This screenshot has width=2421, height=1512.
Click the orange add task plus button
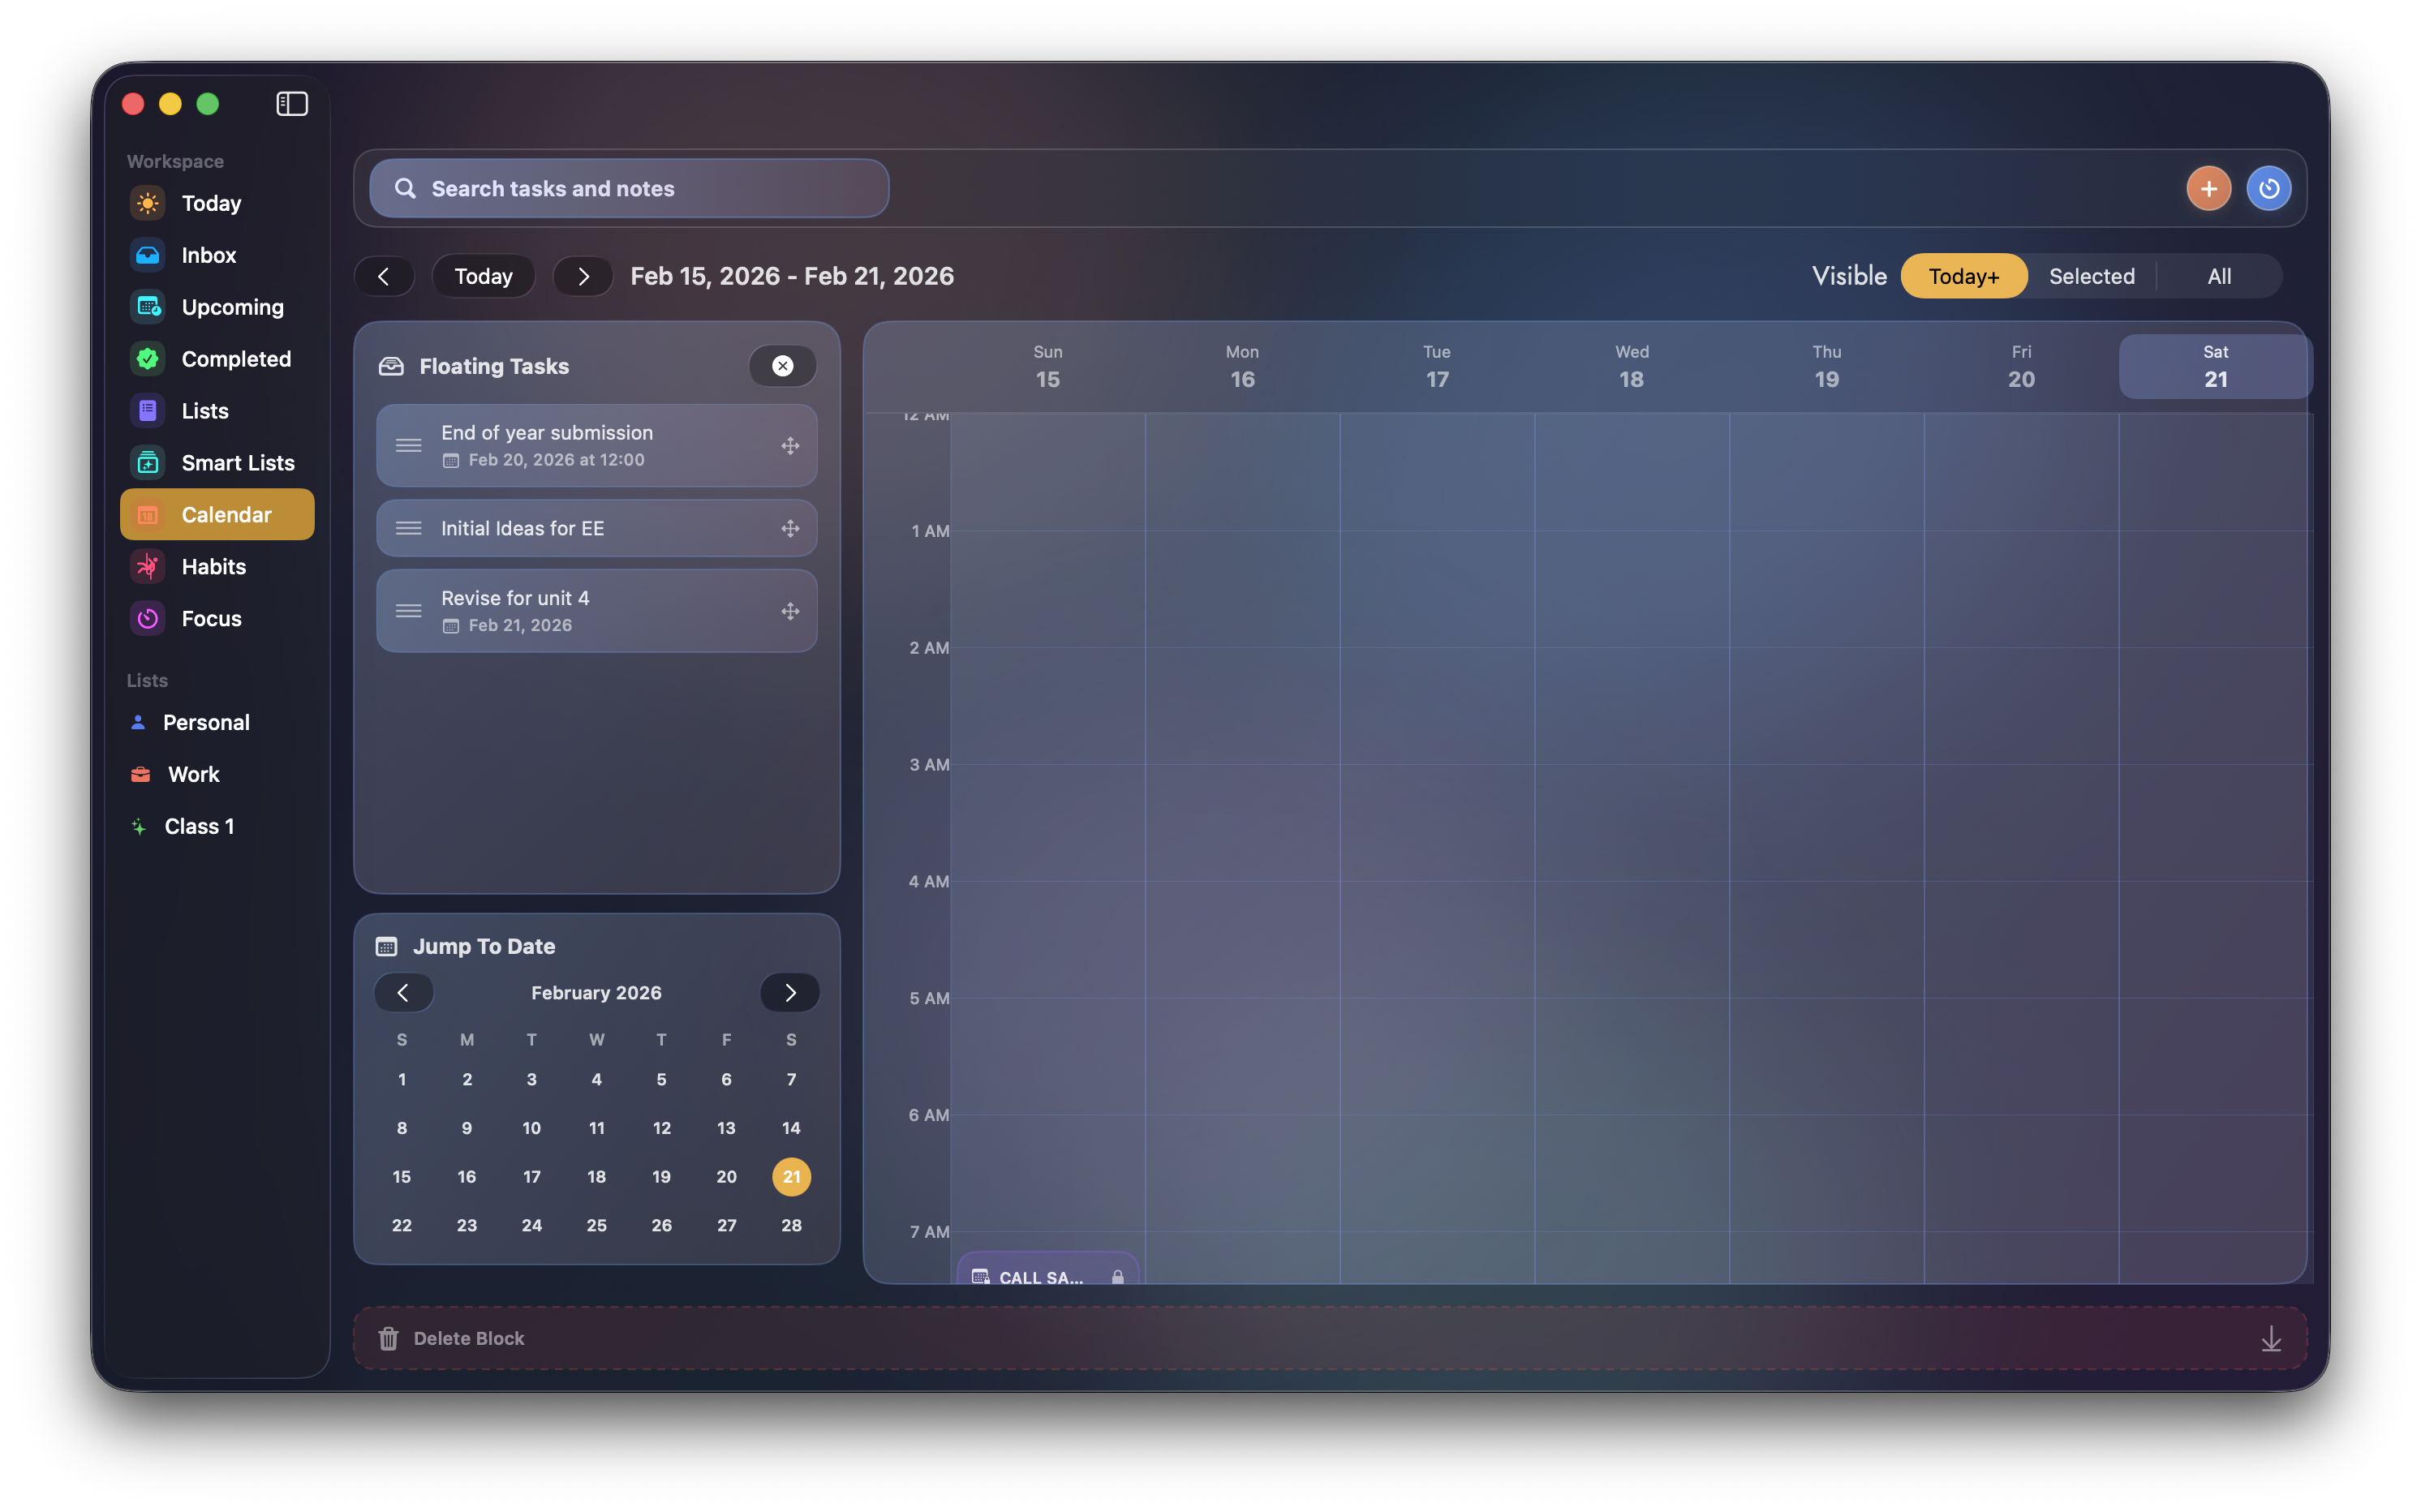tap(2208, 189)
